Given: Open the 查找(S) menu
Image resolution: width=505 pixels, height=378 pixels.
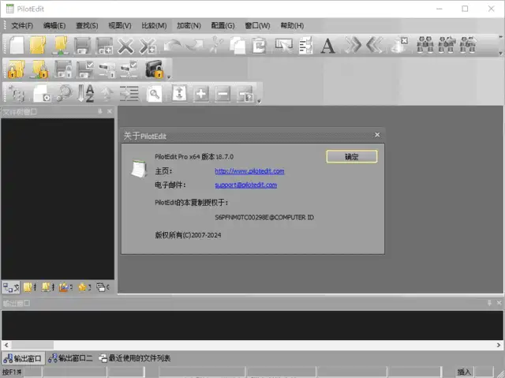Looking at the screenshot, I should (x=87, y=26).
